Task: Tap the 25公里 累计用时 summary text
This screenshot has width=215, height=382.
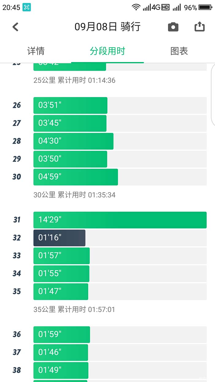Action: pos(74,80)
